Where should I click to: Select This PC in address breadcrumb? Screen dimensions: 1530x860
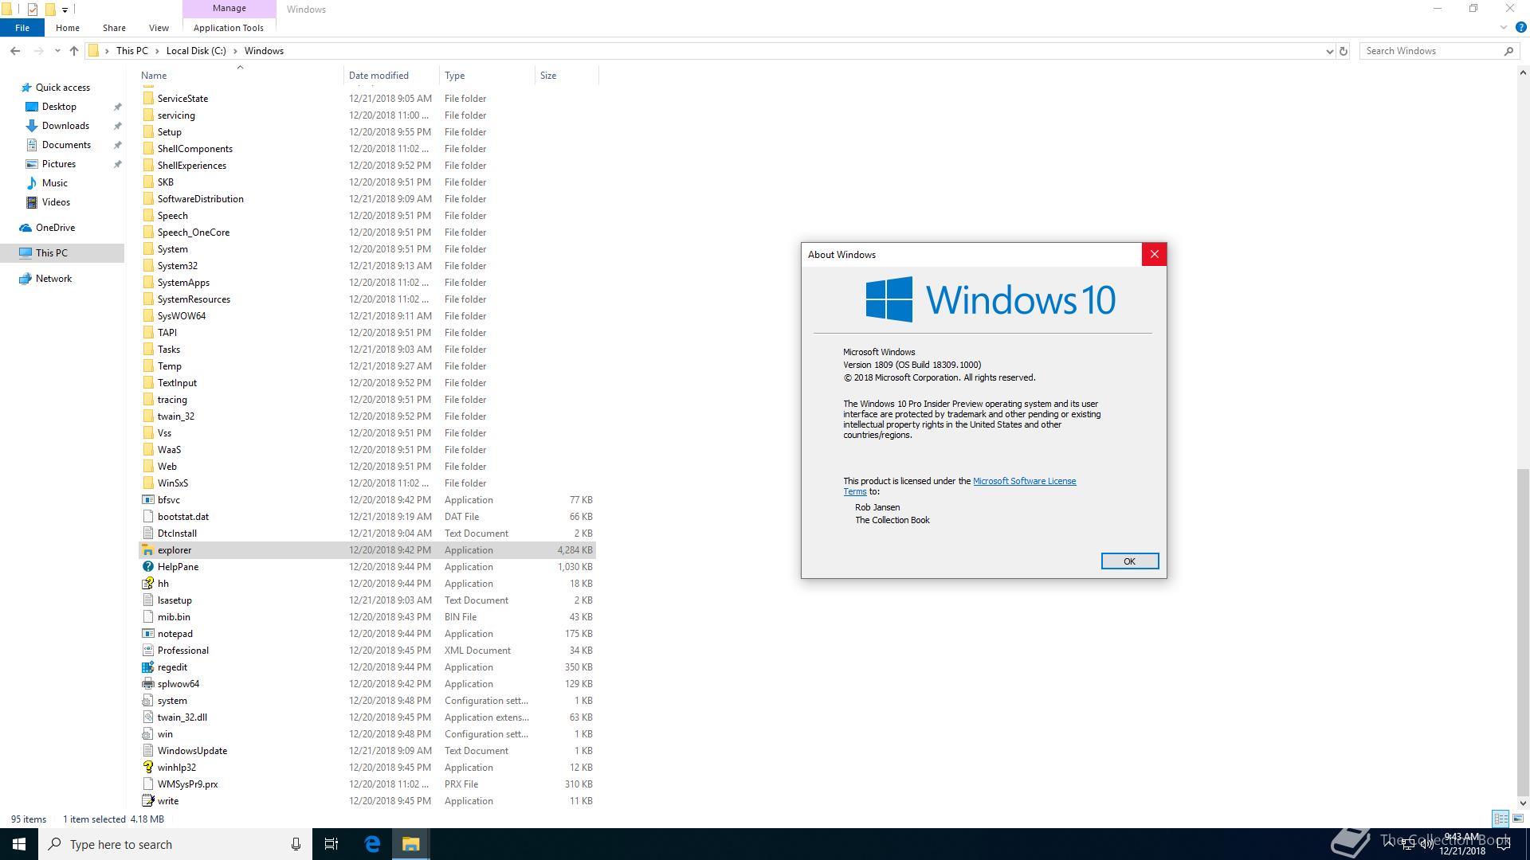[132, 51]
